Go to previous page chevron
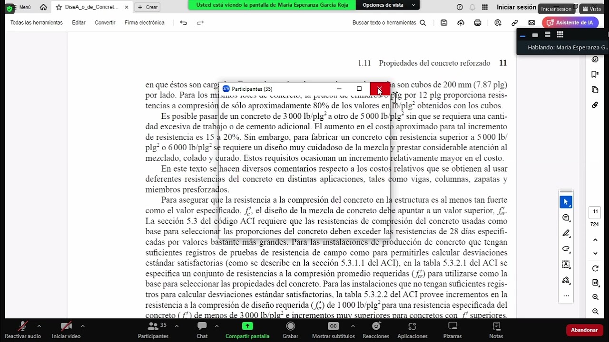609x342 pixels. 595,240
